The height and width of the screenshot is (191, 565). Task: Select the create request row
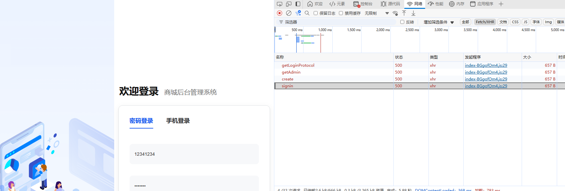pos(420,79)
